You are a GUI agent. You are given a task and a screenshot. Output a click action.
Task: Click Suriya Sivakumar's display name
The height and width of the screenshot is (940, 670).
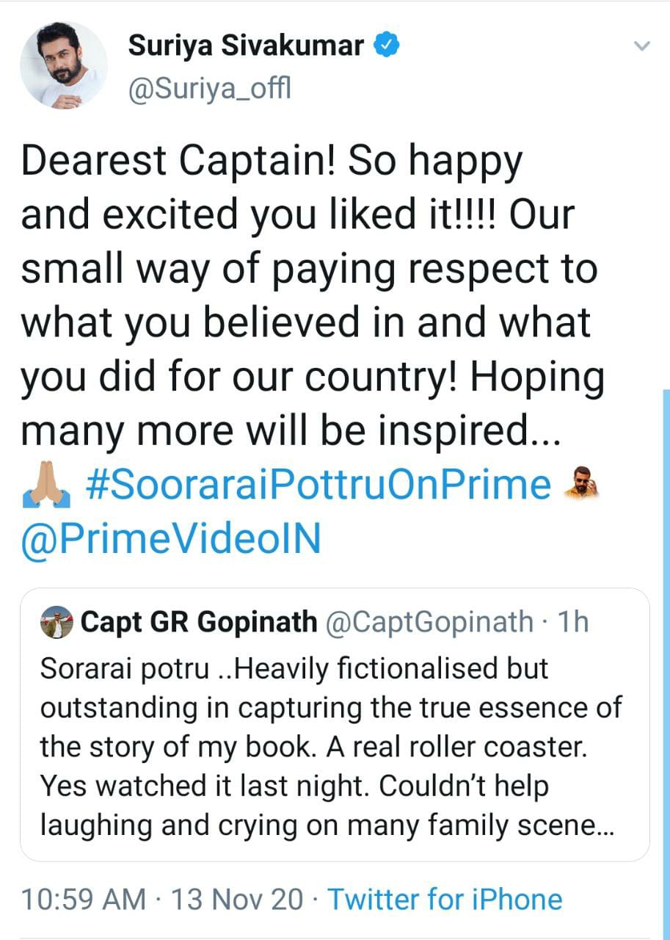tap(247, 44)
